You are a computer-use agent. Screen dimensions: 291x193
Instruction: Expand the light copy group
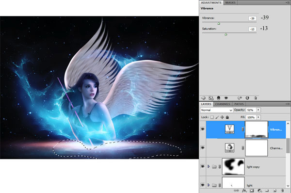(209, 166)
